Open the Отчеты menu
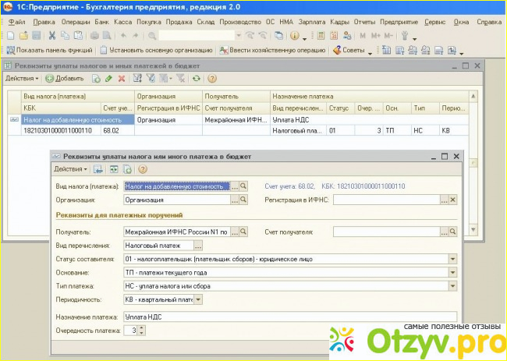This screenshot has height=361, width=507. click(363, 22)
